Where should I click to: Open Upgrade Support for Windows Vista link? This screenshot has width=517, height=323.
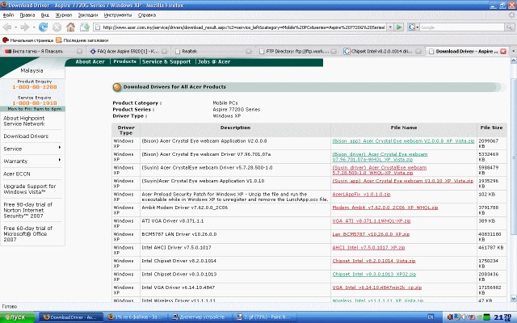30,189
